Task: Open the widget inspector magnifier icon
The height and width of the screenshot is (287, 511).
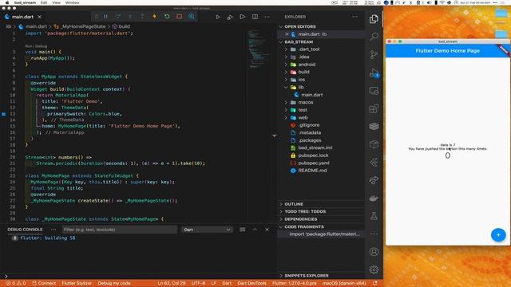Action: pos(192,16)
